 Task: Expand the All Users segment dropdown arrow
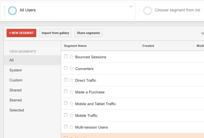(x=131, y=7)
